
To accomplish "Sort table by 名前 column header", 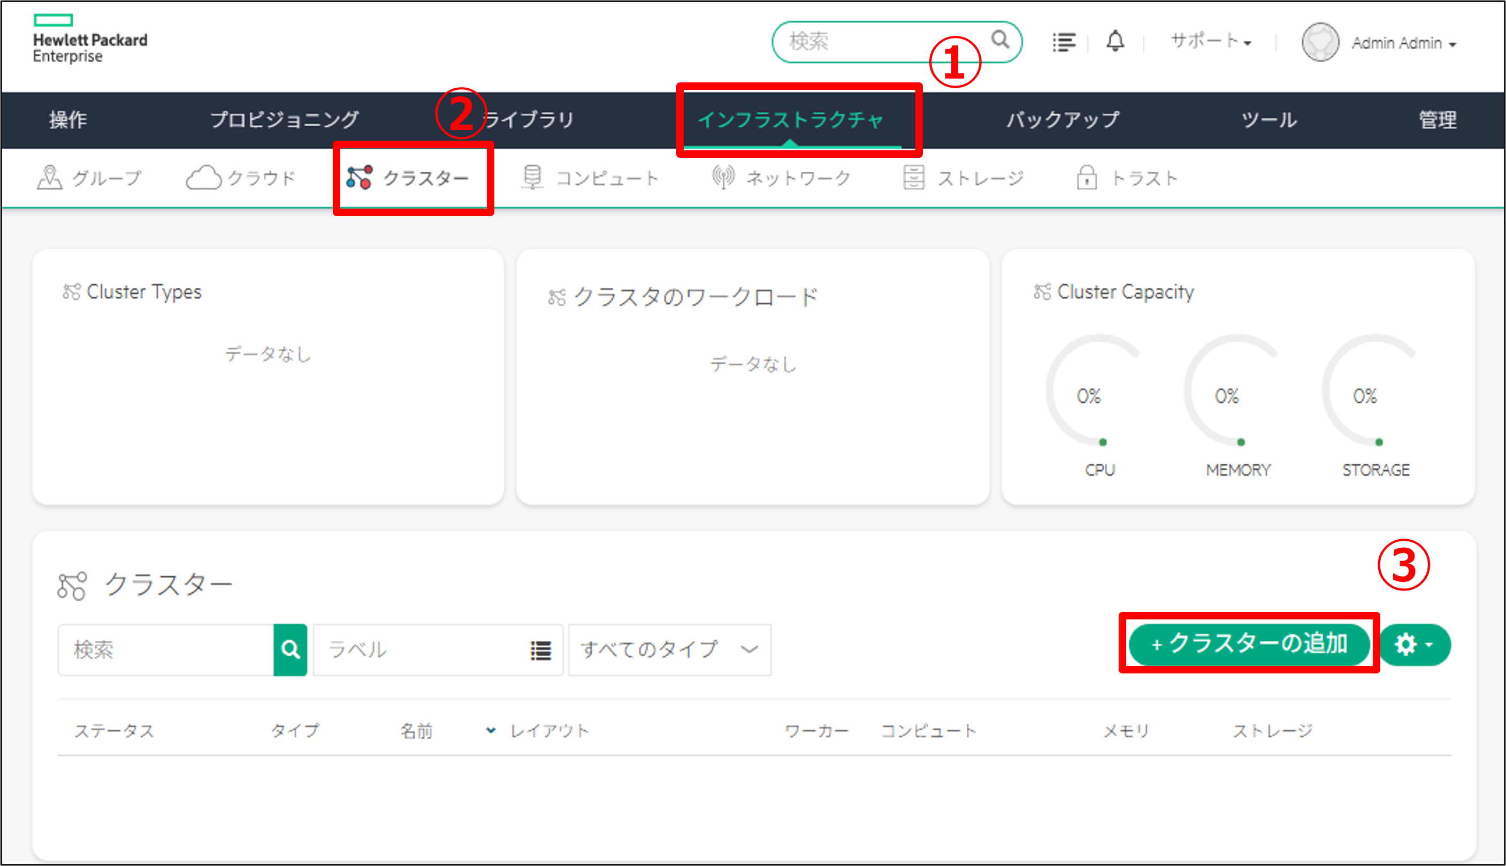I will coord(416,730).
